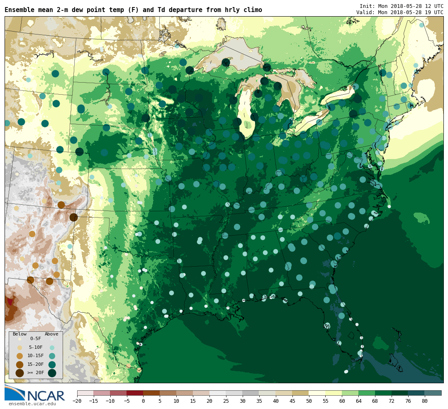Click the Below 10-15F orange-brown legend circle
448x409 pixels.
[20, 356]
